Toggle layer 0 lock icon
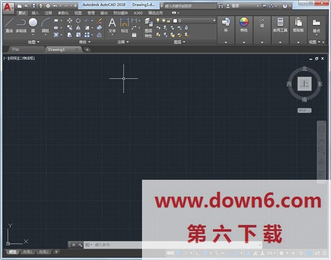Image resolution: width=331 pixels, height=260 pixels. [x=169, y=21]
